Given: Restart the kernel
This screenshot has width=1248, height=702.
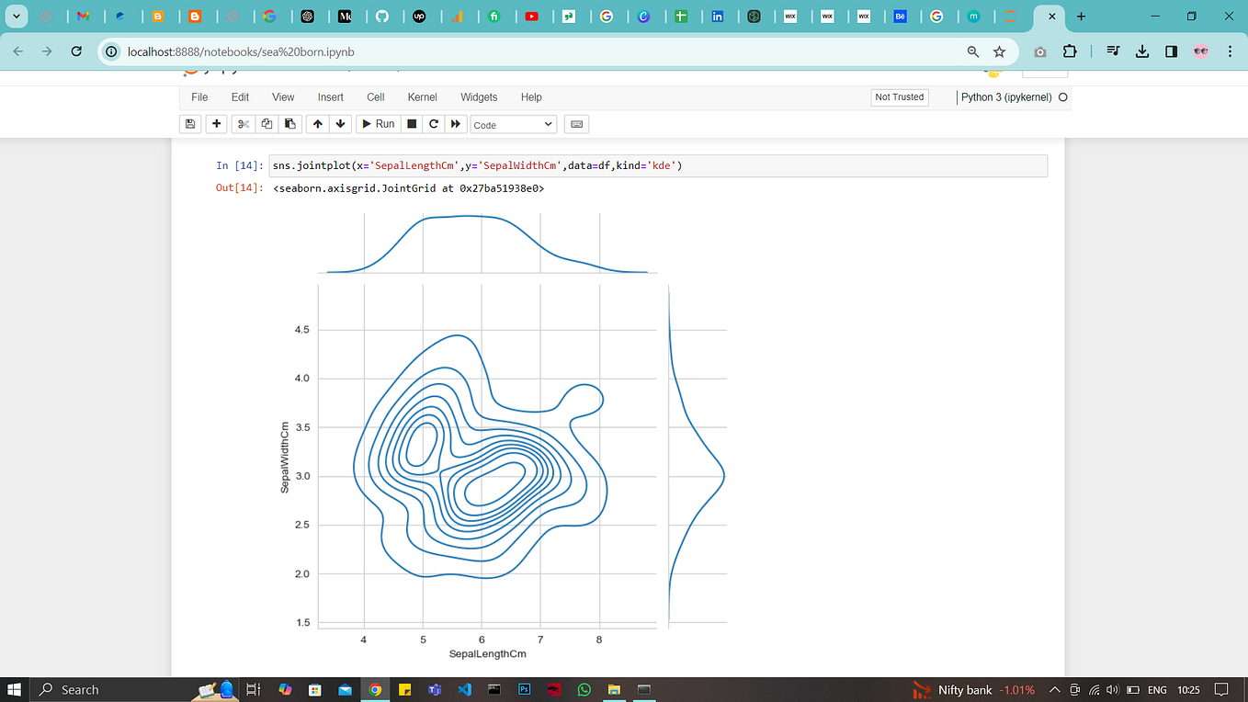Looking at the screenshot, I should click(x=433, y=123).
